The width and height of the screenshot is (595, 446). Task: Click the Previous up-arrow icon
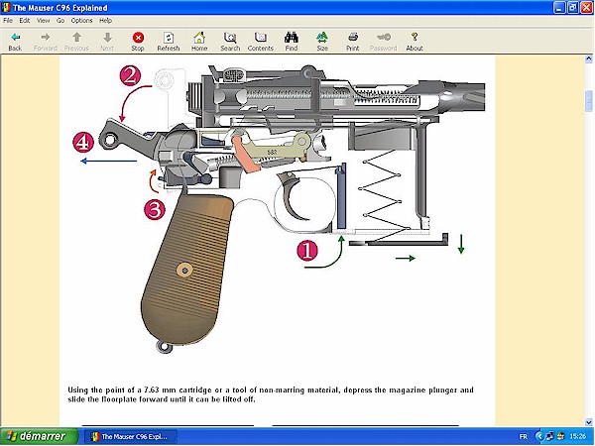pos(76,38)
